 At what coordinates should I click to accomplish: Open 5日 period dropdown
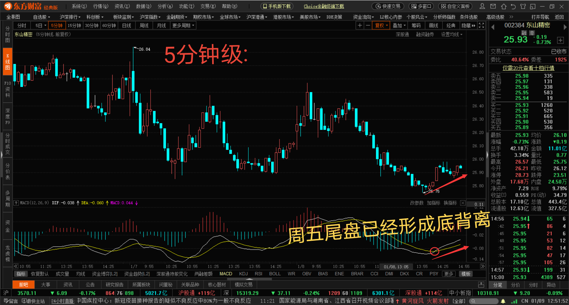(x=41, y=25)
